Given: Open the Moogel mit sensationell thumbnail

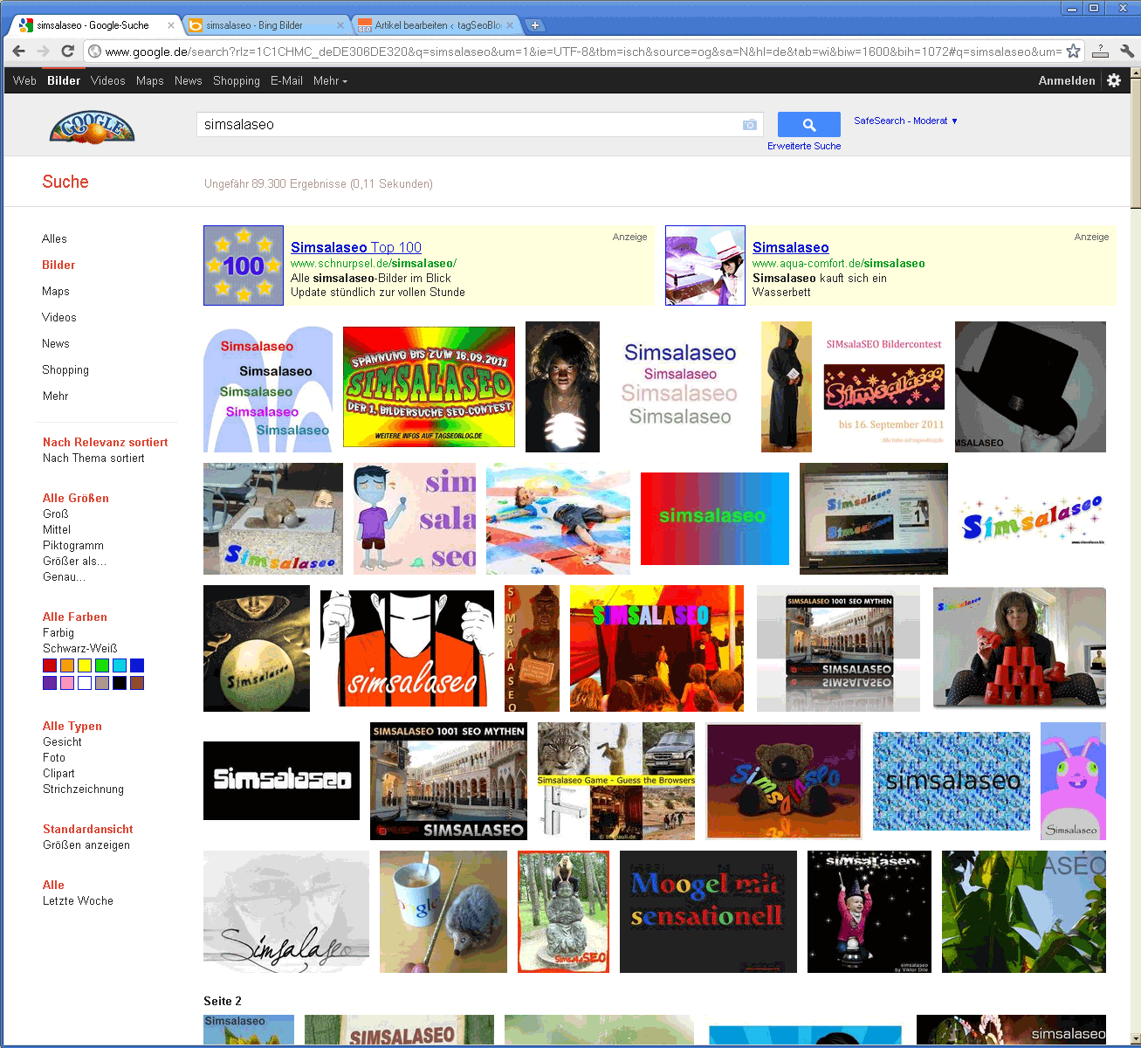Looking at the screenshot, I should [708, 912].
